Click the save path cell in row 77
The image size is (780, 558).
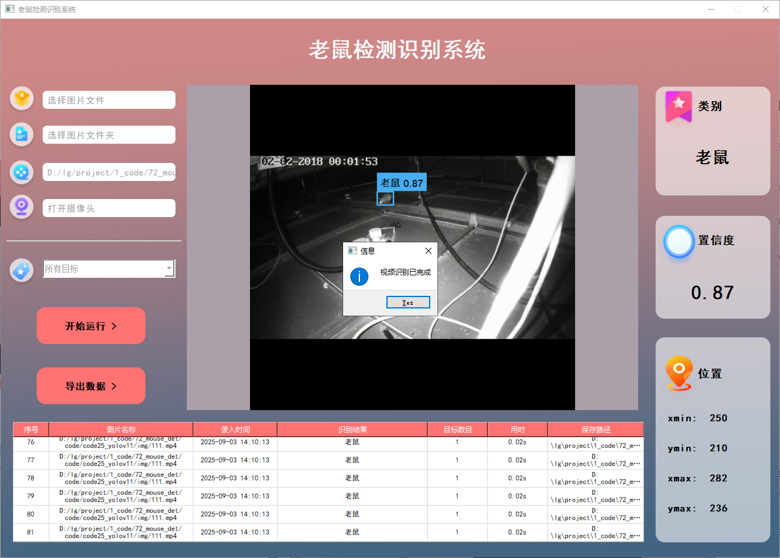pos(596,460)
